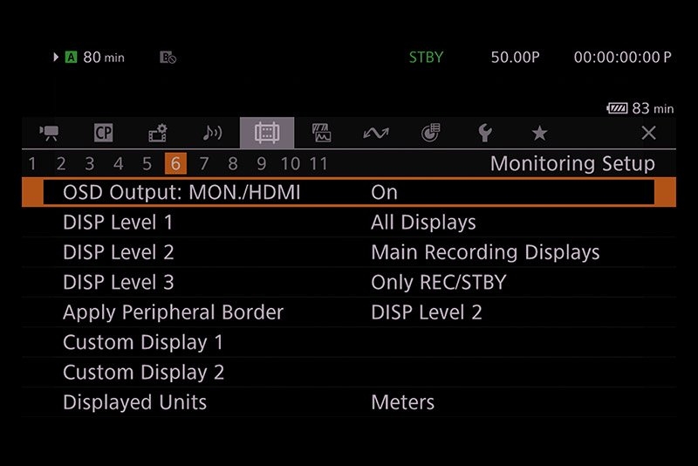Click the 00:00:00:00 timecode display
Image resolution: width=698 pixels, height=466 pixels.
(622, 58)
